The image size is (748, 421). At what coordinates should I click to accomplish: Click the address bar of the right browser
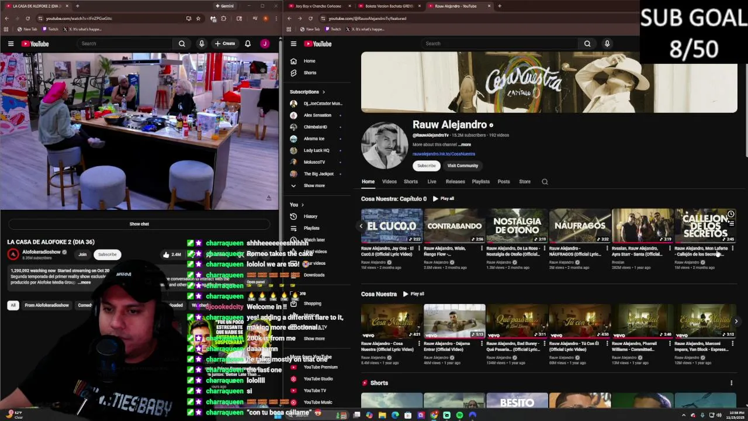click(x=467, y=18)
